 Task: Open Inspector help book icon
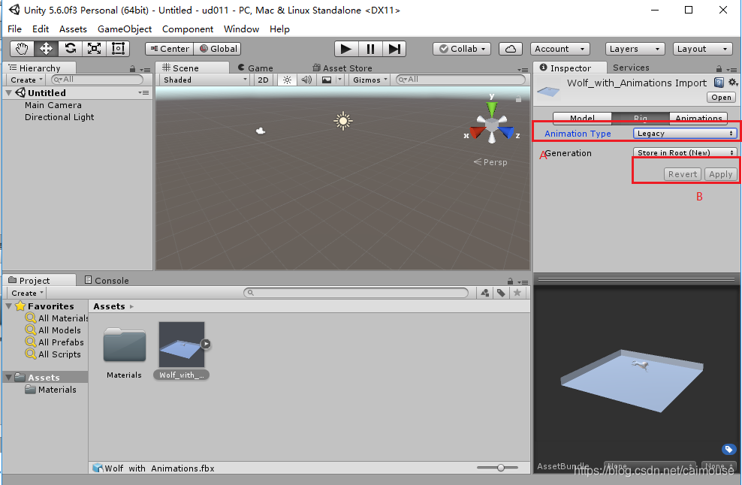coord(719,83)
